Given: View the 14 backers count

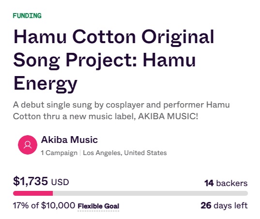Looking at the screenshot, I should click(x=226, y=183).
